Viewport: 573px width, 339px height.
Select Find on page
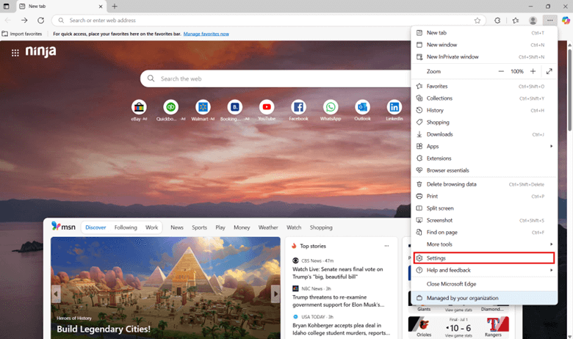[484, 233]
